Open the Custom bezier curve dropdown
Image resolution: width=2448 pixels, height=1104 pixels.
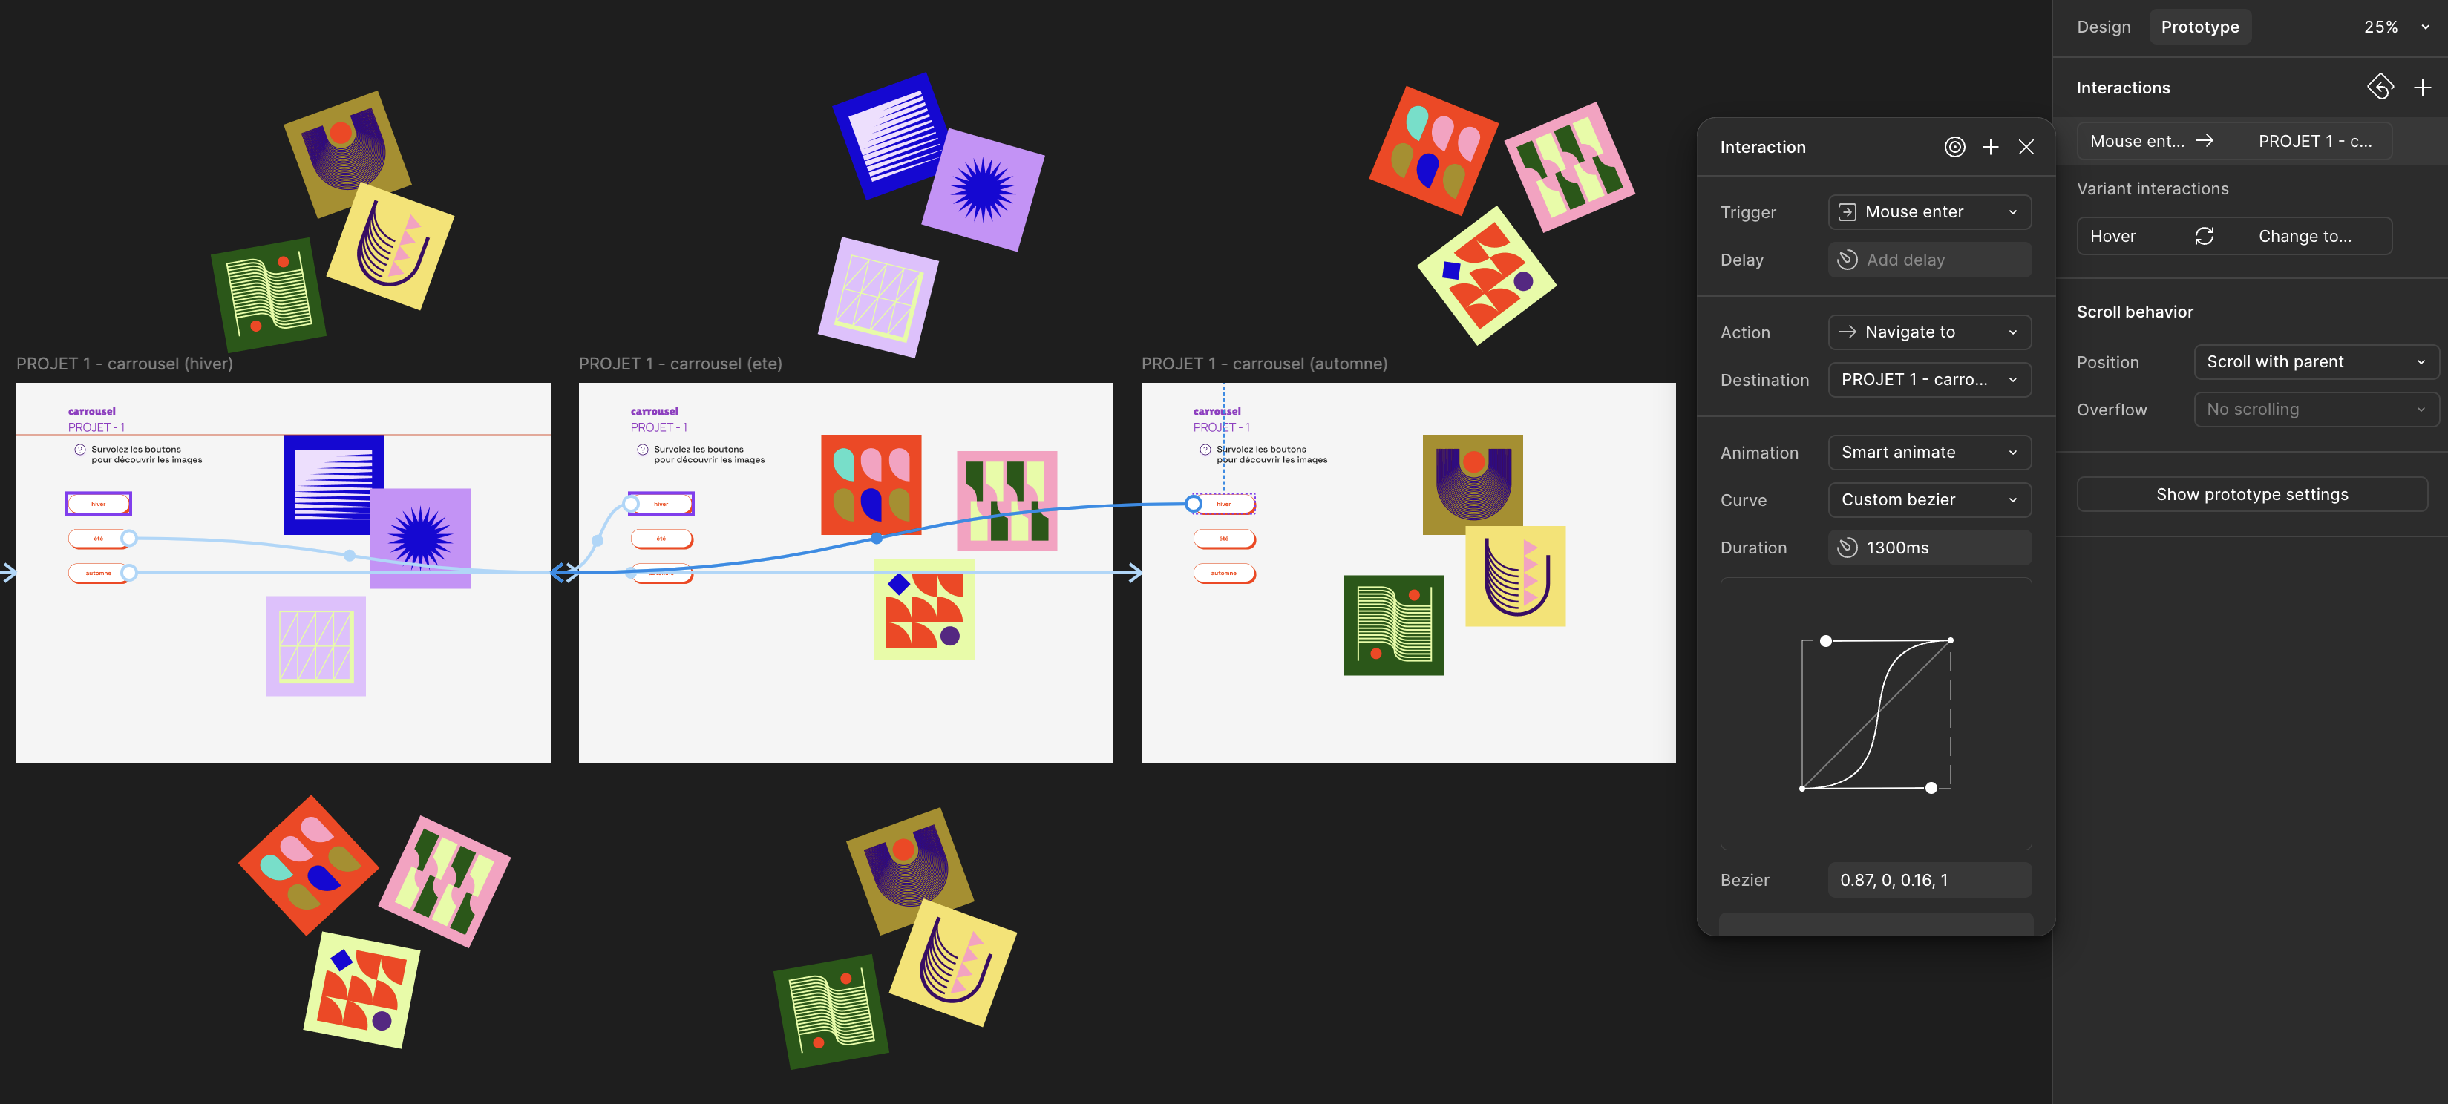coord(1929,500)
